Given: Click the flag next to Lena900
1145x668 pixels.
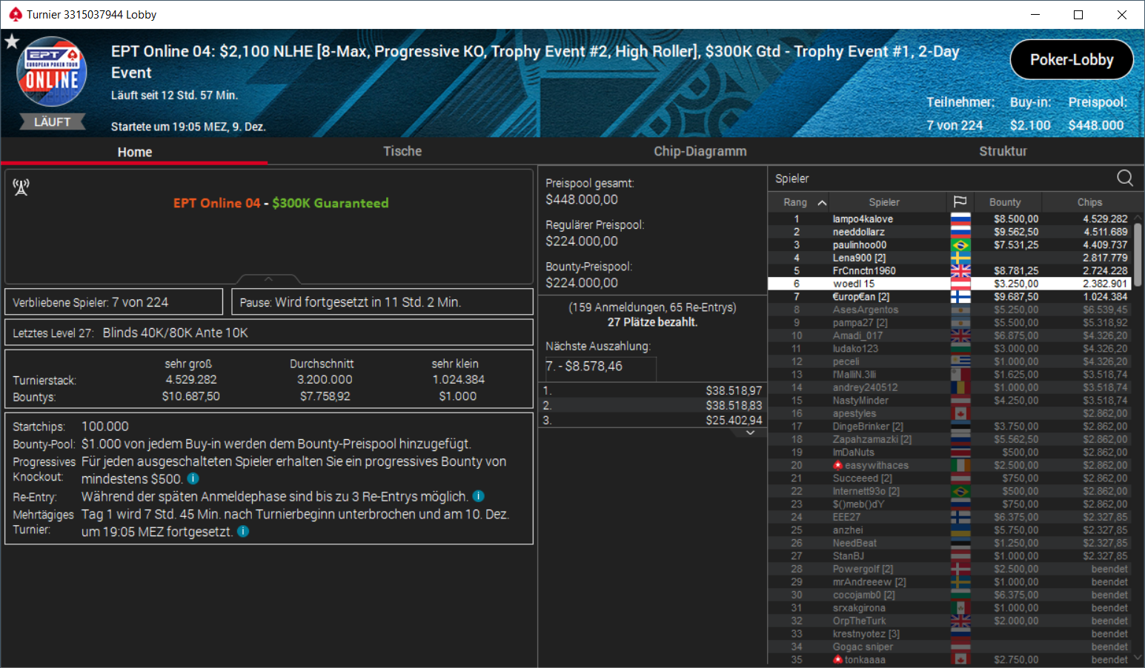Looking at the screenshot, I should pyautogui.click(x=960, y=258).
